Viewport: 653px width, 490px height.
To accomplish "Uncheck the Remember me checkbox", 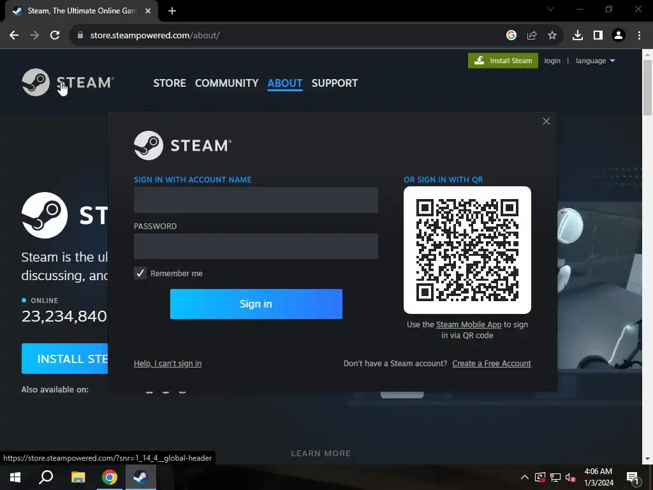I will (x=140, y=273).
